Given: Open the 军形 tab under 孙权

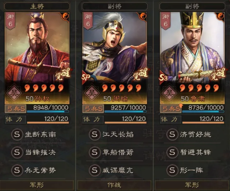Looking at the screenshot, I should (37, 185).
